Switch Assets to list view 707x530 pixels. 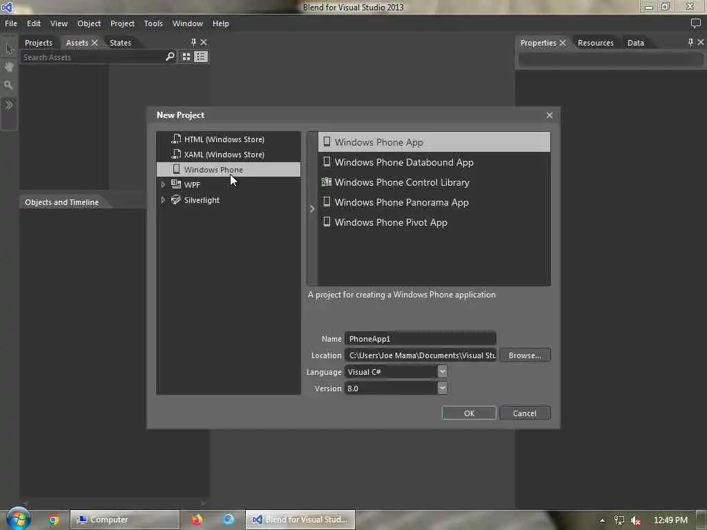(201, 57)
